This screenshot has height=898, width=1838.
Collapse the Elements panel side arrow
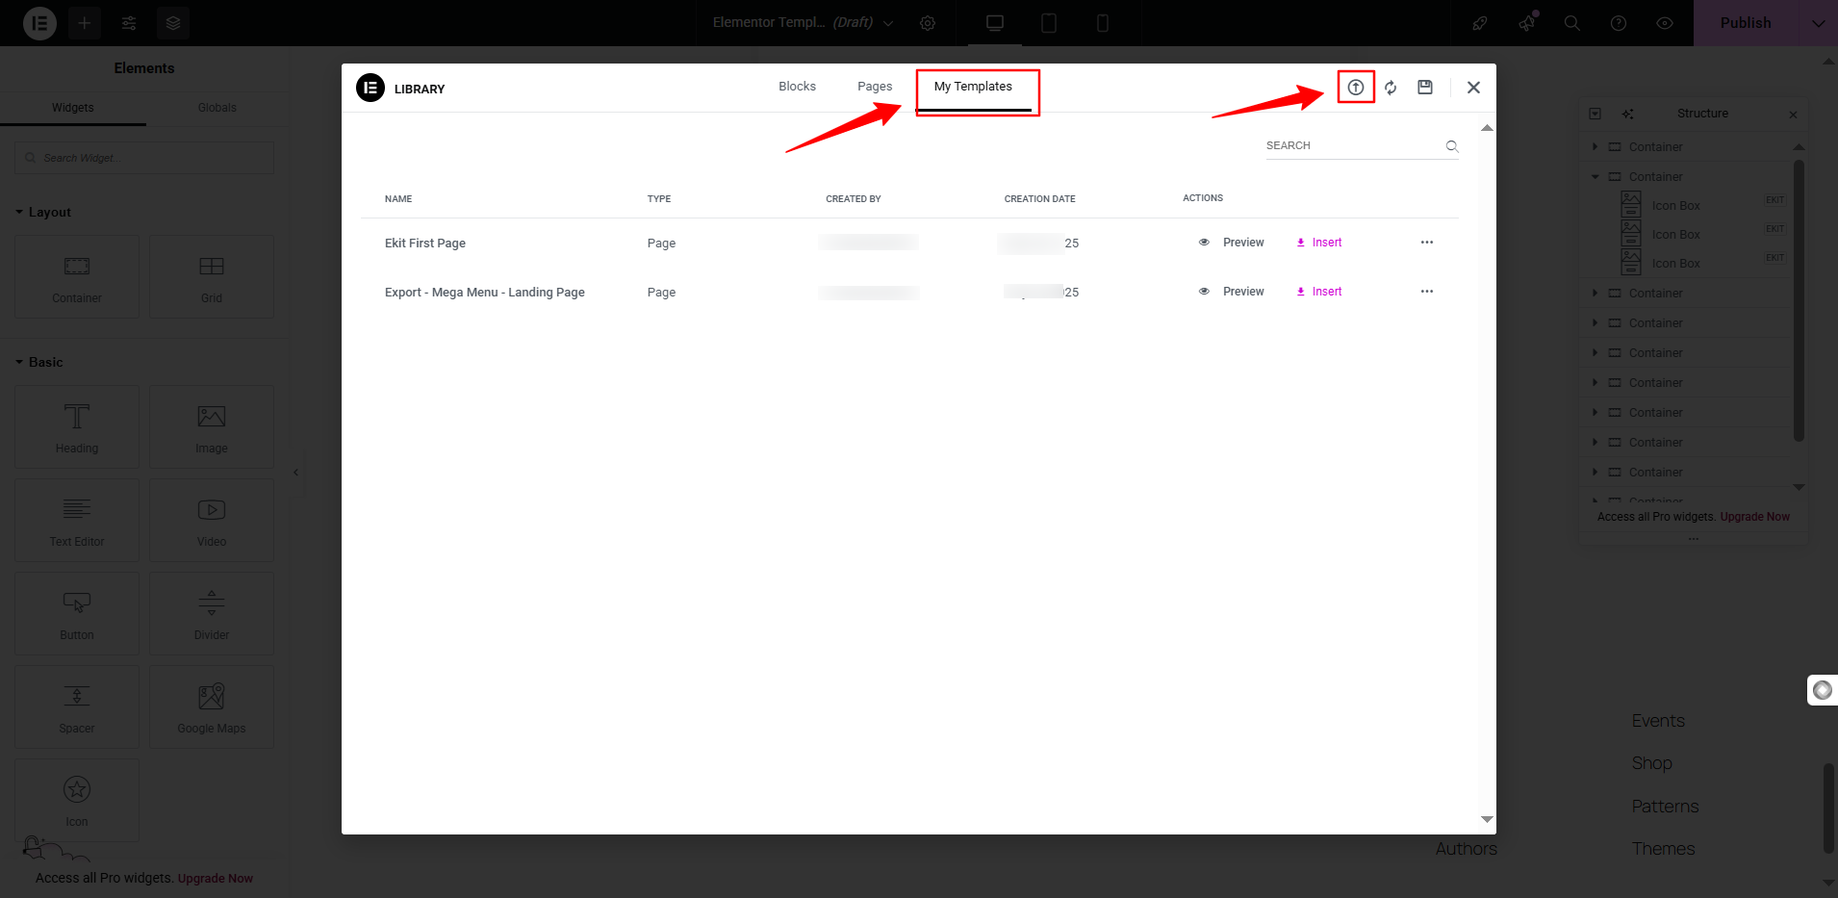point(295,473)
